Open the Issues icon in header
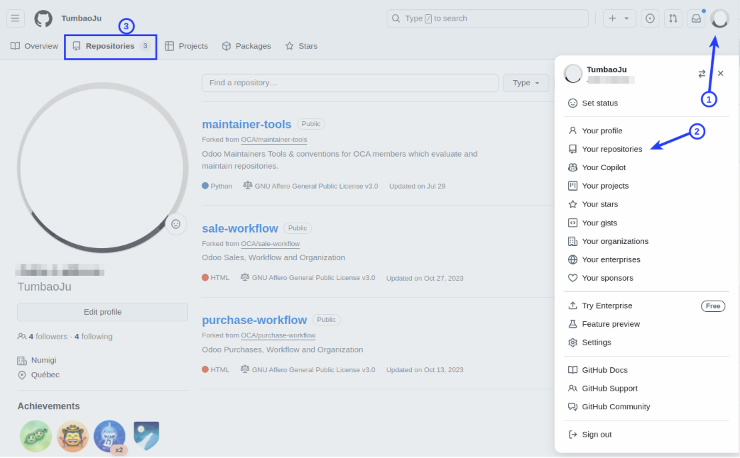The height and width of the screenshot is (458, 740). point(650,19)
